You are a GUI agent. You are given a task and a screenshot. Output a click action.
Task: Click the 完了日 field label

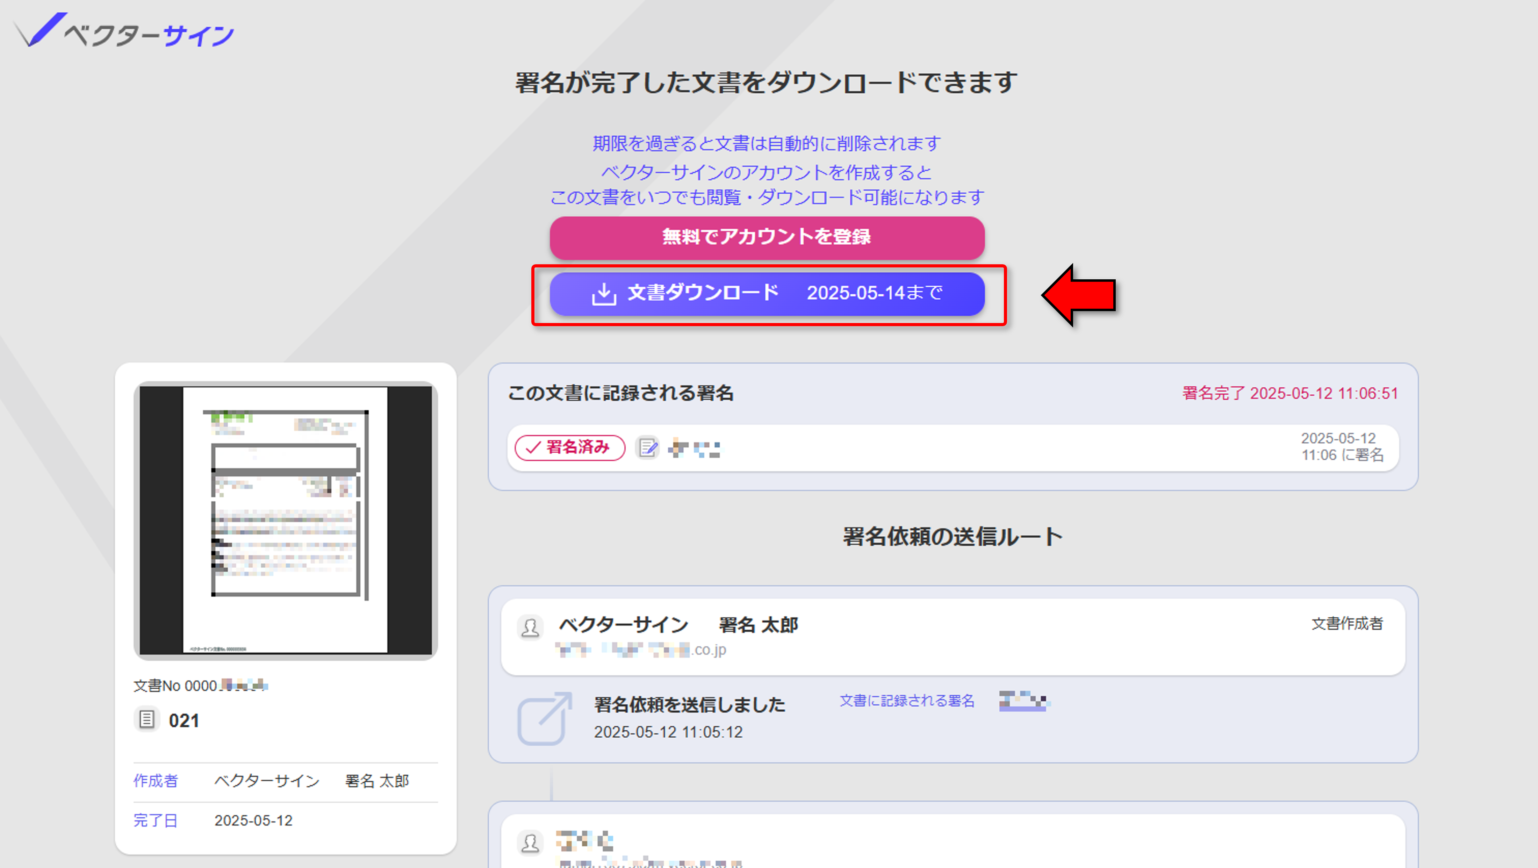pyautogui.click(x=156, y=820)
